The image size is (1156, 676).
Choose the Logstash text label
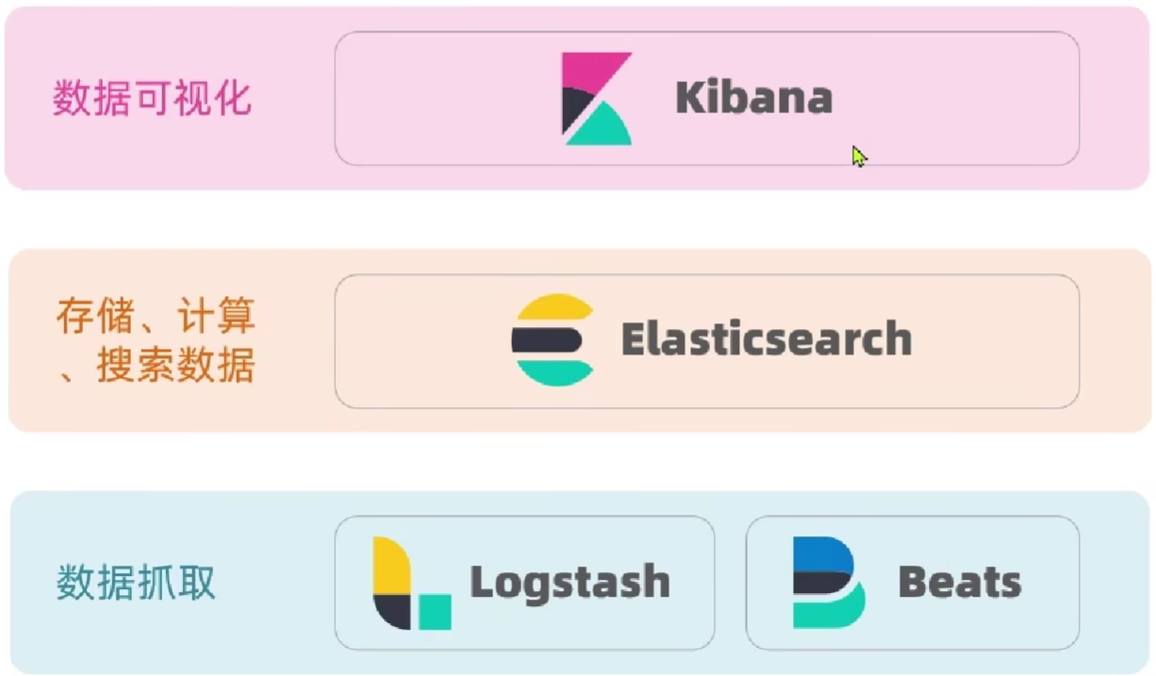570,582
